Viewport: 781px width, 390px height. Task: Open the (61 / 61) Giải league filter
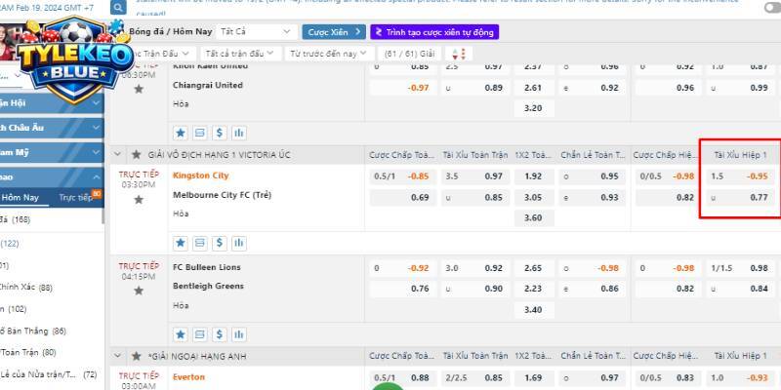click(x=409, y=53)
